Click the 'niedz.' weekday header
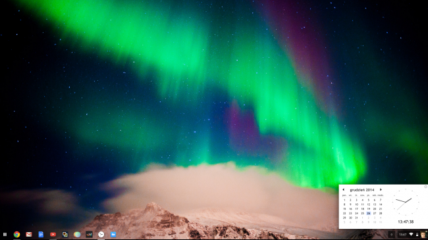This screenshot has width=428, height=240. [381, 195]
